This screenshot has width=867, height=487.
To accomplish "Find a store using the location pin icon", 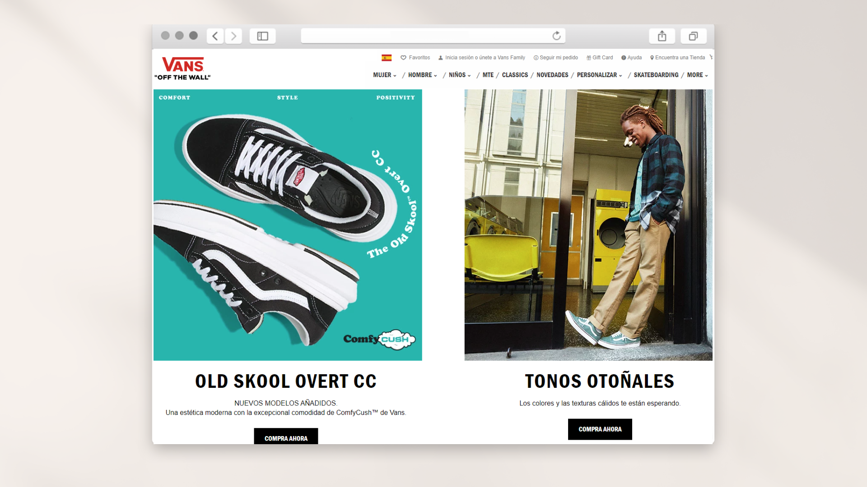I will pos(652,57).
